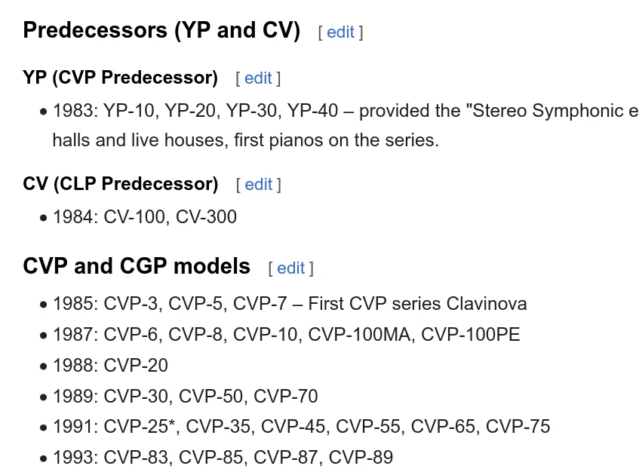The image size is (639, 472).
Task: Click the CVP-89 model text
Action: tap(361, 457)
